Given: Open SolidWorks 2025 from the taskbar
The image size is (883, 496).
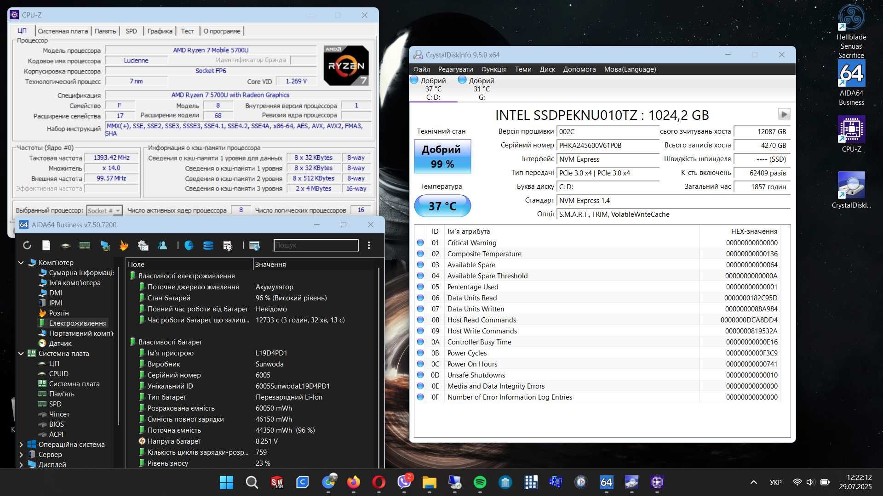Looking at the screenshot, I should (x=277, y=482).
